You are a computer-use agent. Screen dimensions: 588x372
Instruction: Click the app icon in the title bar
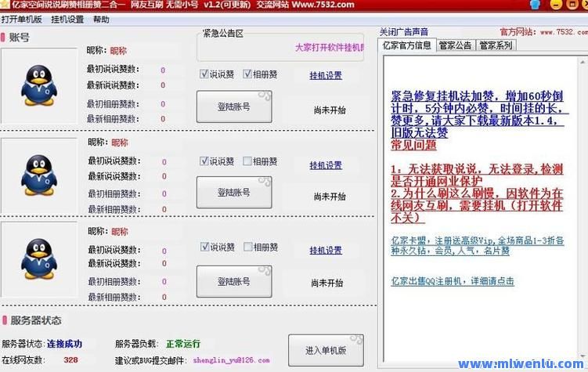pos(5,5)
